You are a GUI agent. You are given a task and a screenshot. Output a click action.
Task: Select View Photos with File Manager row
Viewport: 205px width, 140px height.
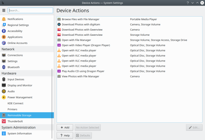tap(80, 76)
